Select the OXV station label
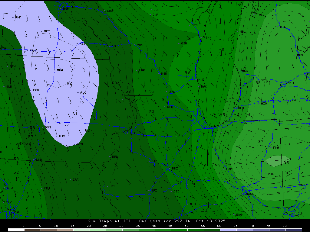Viewport: 310px width, 232px height. click(x=62, y=136)
